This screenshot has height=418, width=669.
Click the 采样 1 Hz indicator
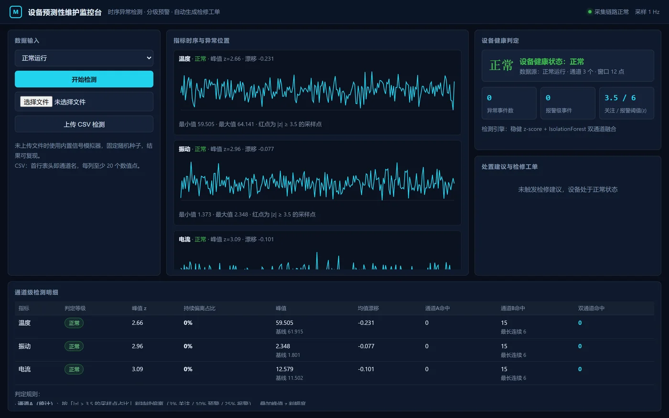[x=647, y=12]
